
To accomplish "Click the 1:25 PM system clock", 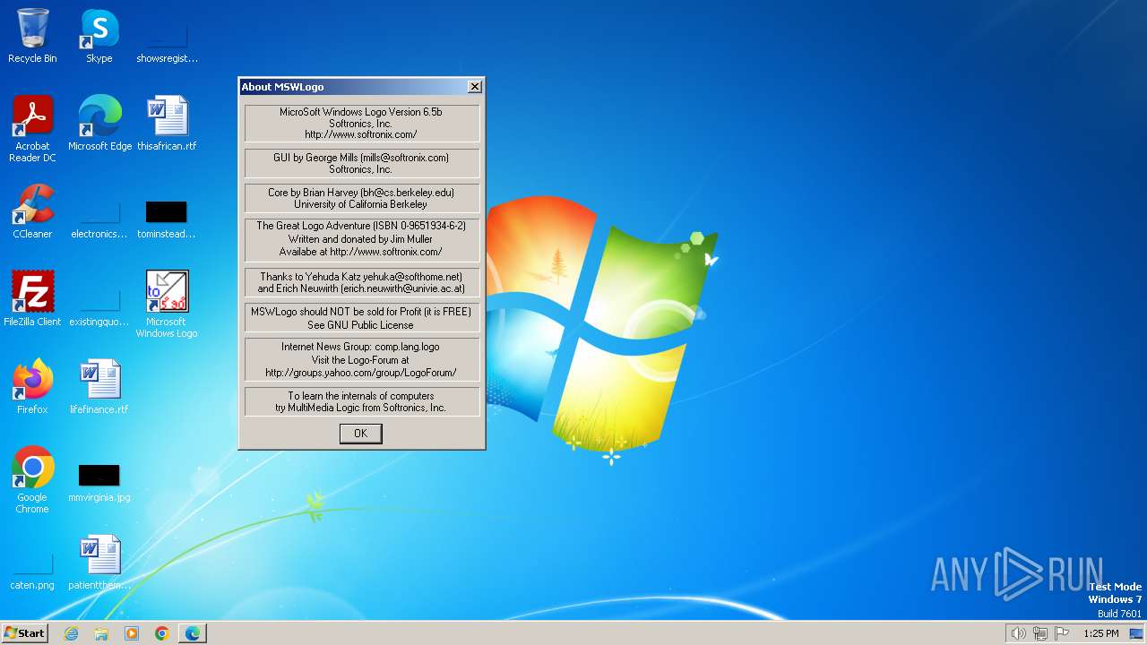I will coord(1100,633).
